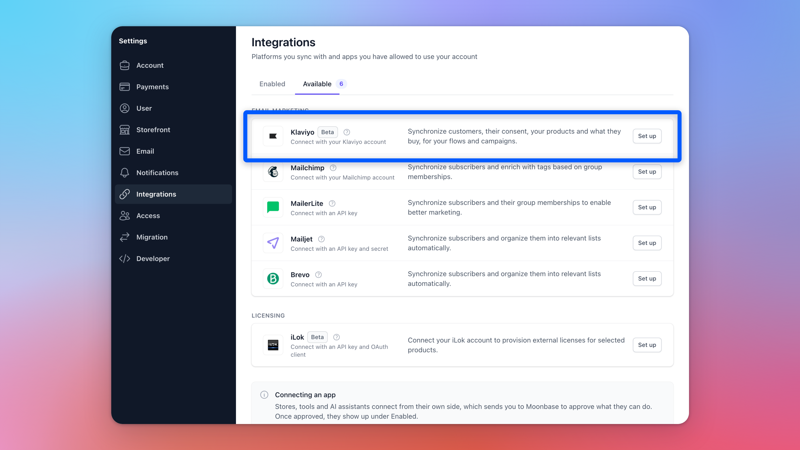Screen dimensions: 800x450
Task: Click the Beta badge next to iLok
Action: click(x=317, y=337)
